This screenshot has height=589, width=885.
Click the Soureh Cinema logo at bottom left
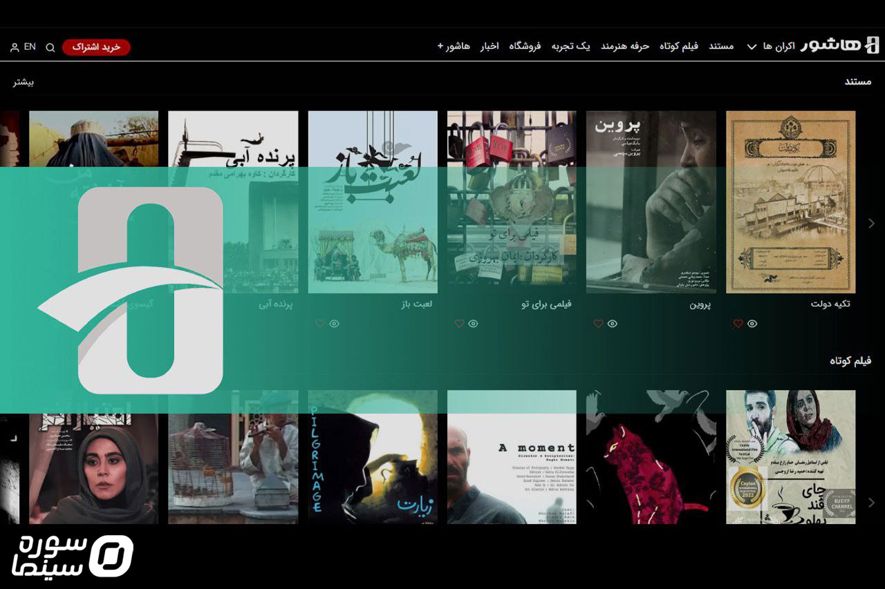pos(73,555)
